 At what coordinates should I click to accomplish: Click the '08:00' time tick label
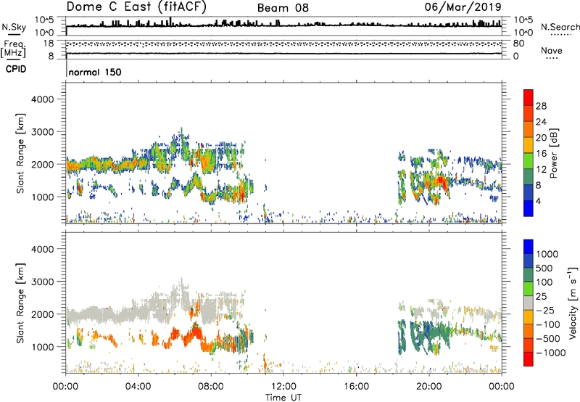point(211,387)
